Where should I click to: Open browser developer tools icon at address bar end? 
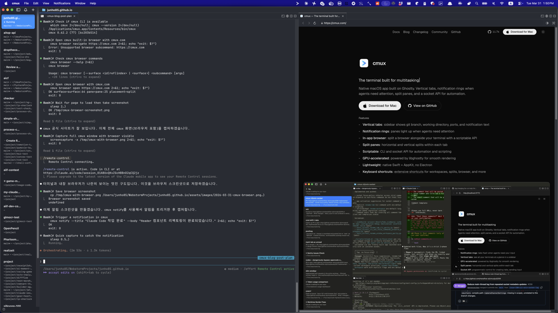553,23
